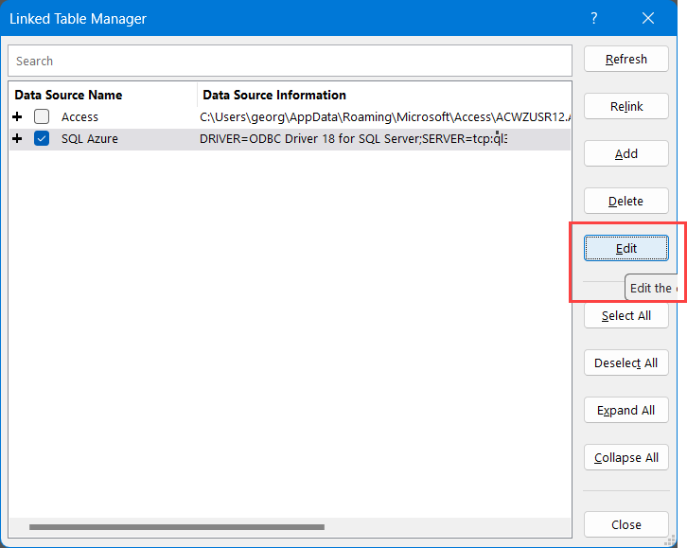Click the Refresh button
Viewport: 687px width, 548px height.
626,59
